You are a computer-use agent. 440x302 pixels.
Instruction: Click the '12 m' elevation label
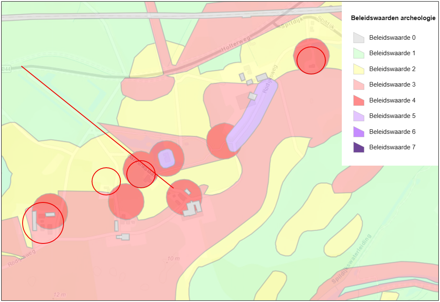(59, 295)
